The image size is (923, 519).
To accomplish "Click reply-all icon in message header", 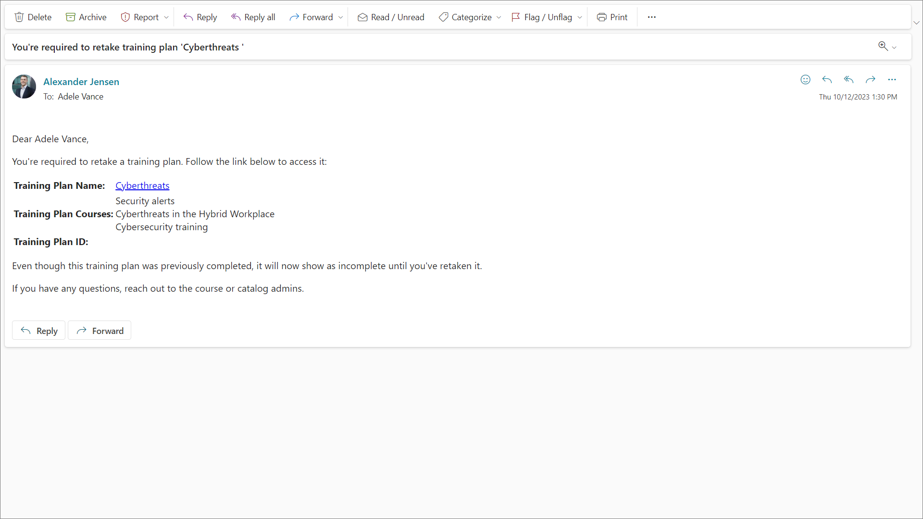I will coord(848,80).
